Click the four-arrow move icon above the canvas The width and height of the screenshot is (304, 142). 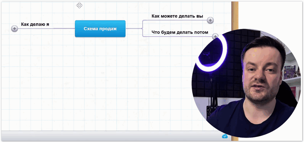coord(79,5)
